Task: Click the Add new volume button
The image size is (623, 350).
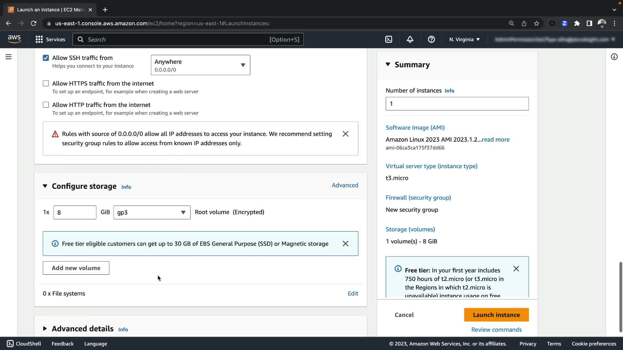Action: (x=76, y=268)
